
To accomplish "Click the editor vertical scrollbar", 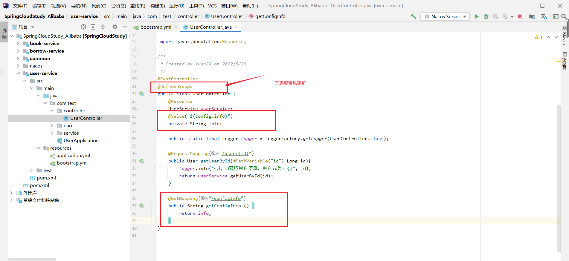I will pos(559,179).
